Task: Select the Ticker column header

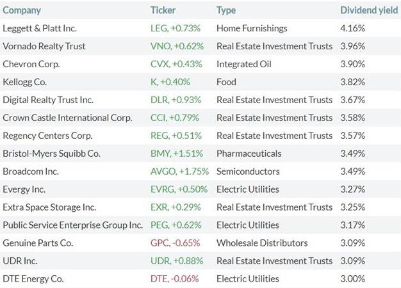Action: click(x=163, y=10)
